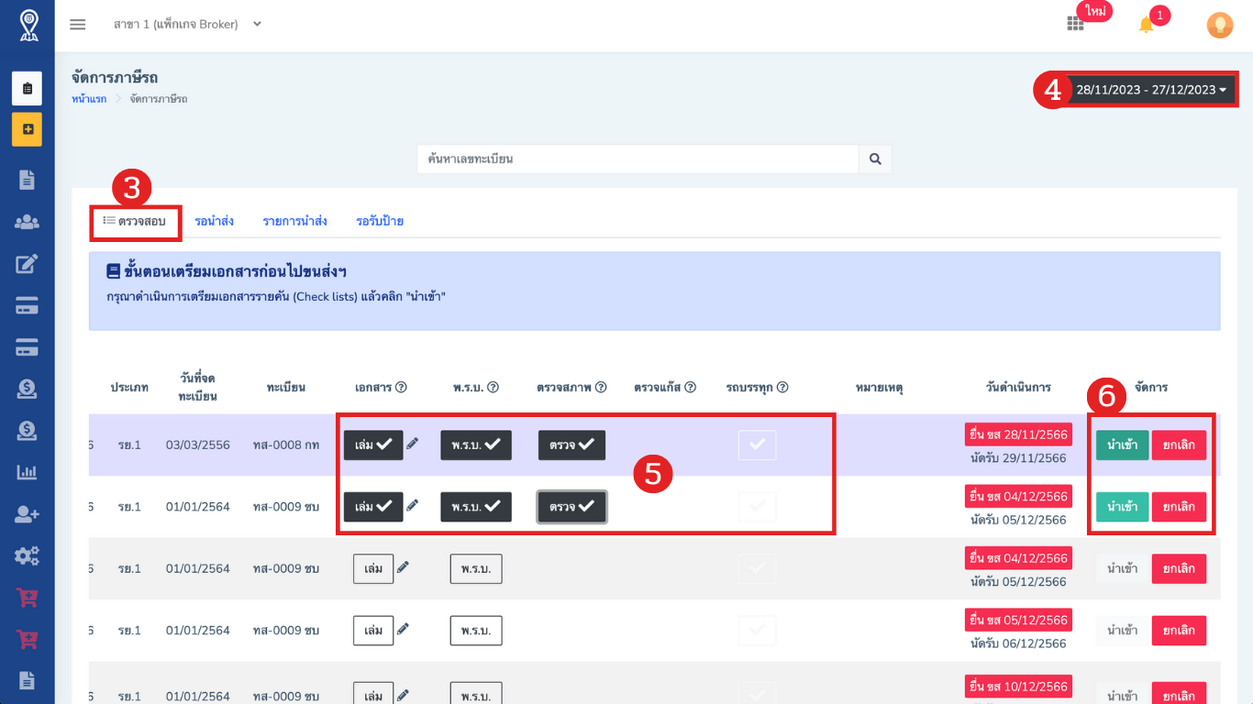Open the clipboard checklist sidebar icon

pos(28,88)
